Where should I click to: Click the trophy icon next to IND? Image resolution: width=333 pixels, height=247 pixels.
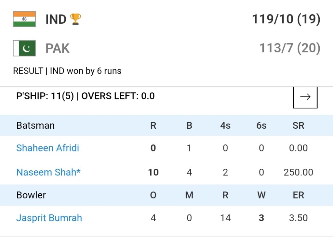point(75,19)
